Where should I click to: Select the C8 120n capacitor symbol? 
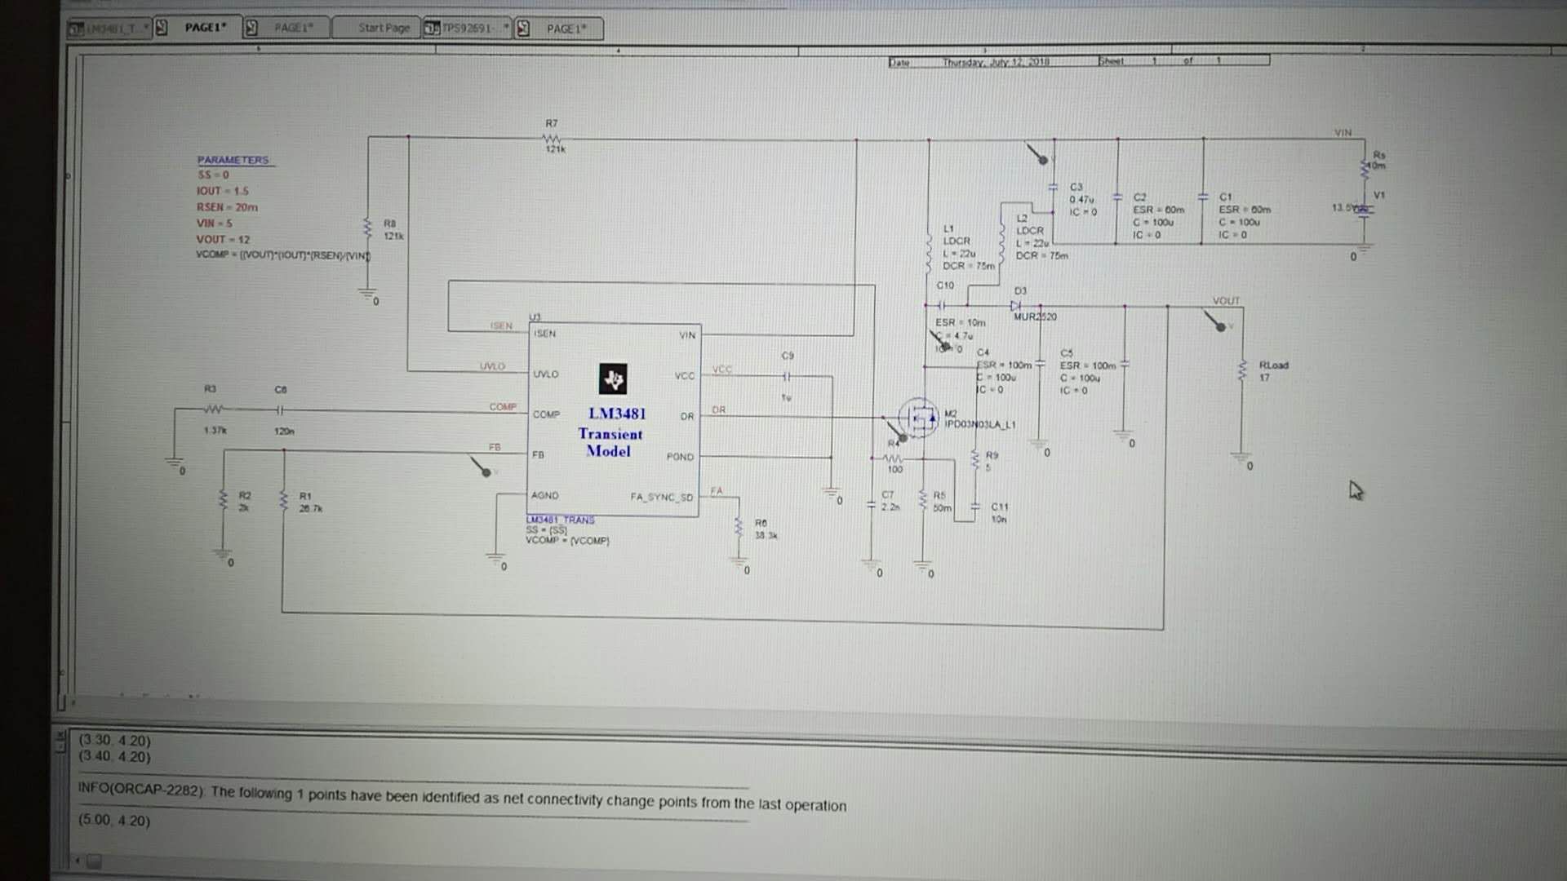coord(281,410)
